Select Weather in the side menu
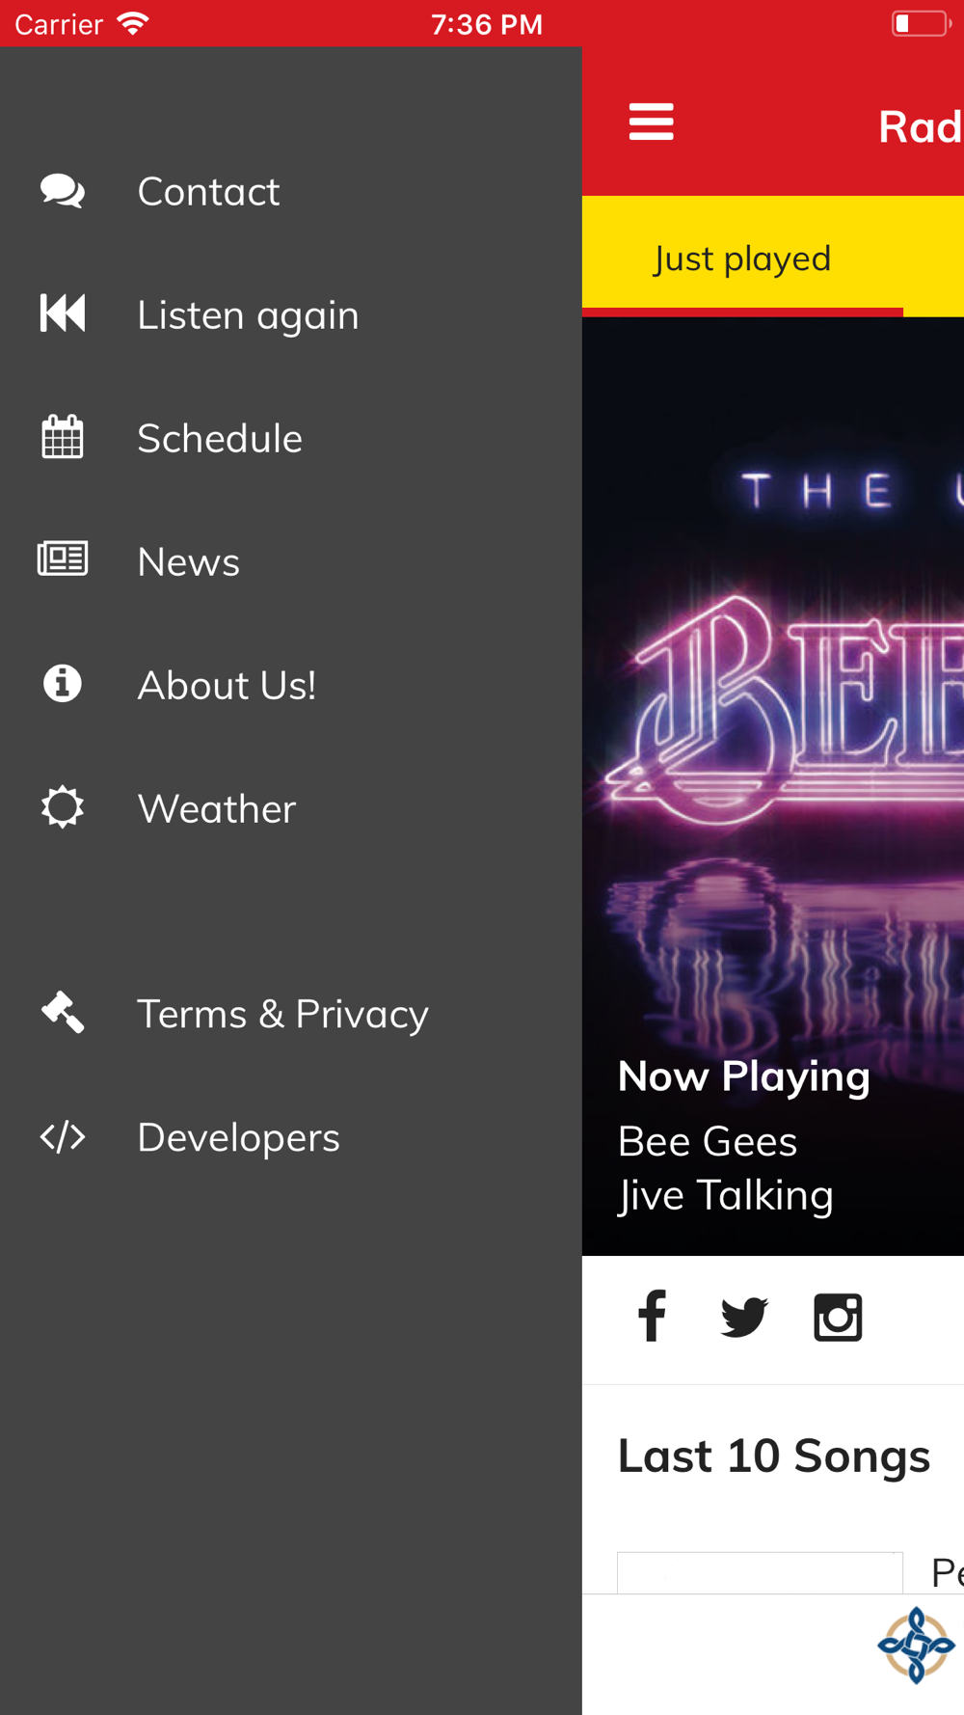The width and height of the screenshot is (964, 1715). click(291, 808)
